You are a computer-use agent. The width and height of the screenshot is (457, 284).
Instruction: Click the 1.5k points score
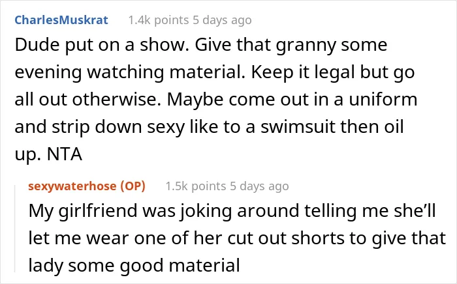coord(196,186)
